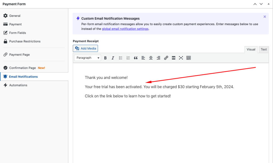Move Payment Form panel down
This screenshot has height=163, width=273.
(x=261, y=4)
